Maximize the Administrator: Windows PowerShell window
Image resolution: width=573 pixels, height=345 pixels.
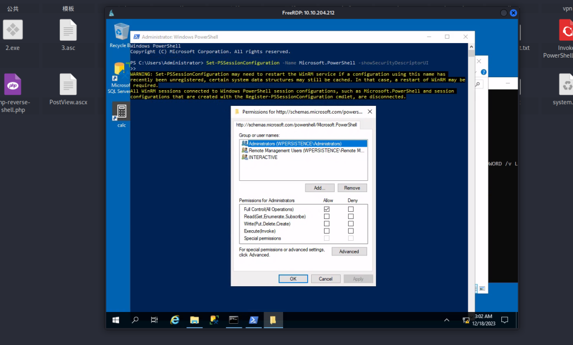point(447,36)
